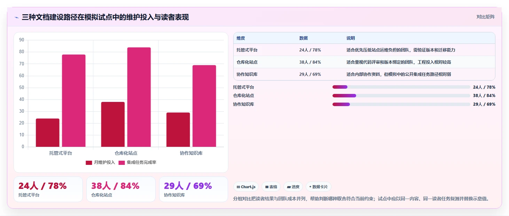
Task: Click table cell 38人 / 84%
Action: 310,62
